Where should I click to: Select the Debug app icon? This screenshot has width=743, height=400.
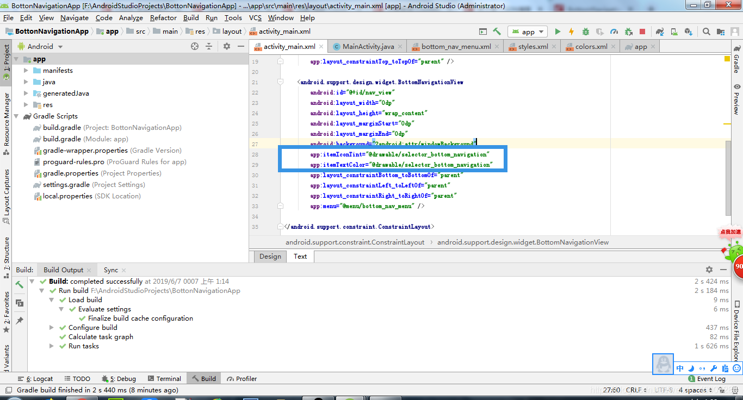tap(586, 32)
